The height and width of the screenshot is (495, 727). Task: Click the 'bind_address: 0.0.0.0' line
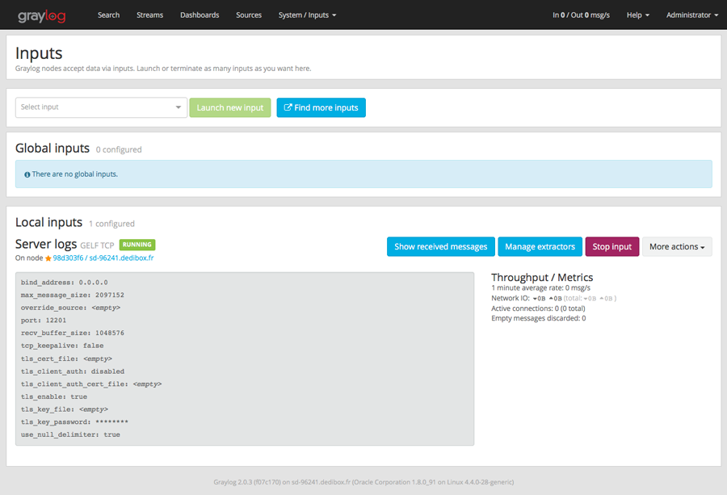[x=64, y=283]
